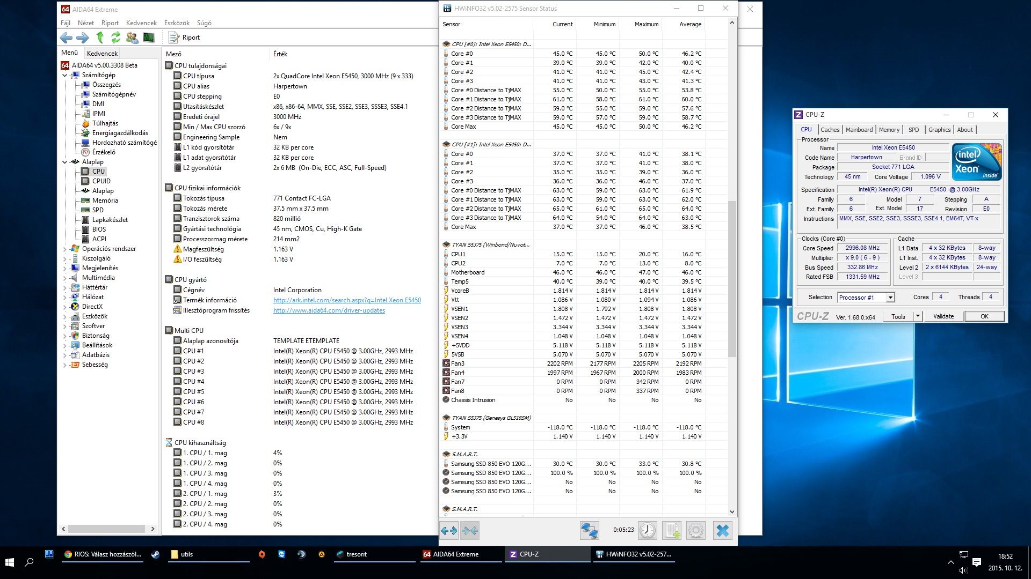Open the tresorit taskbar button
Image resolution: width=1031 pixels, height=579 pixels.
coord(374,554)
